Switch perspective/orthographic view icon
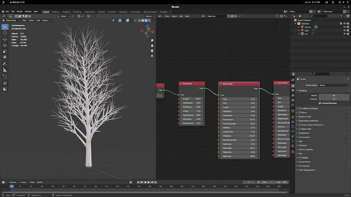The height and width of the screenshot is (197, 351). click(152, 56)
